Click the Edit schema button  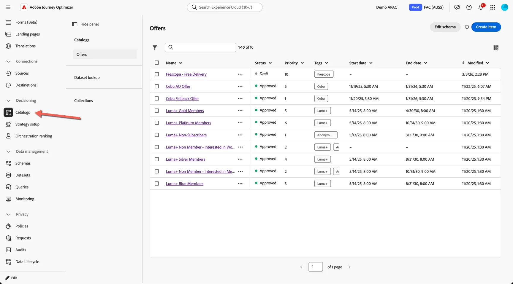tap(445, 27)
